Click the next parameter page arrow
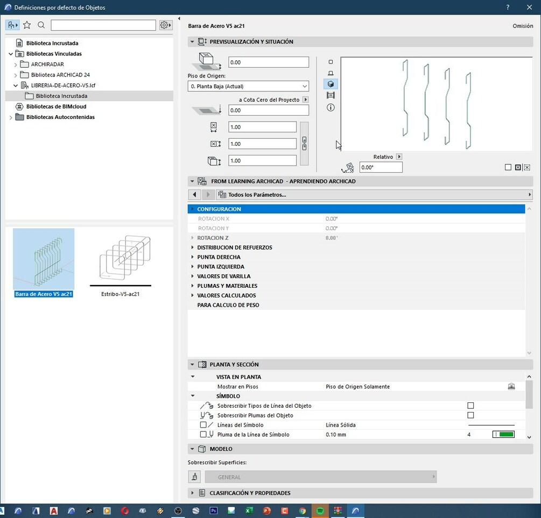Screen dimensions: 541x518 [x=208, y=195]
